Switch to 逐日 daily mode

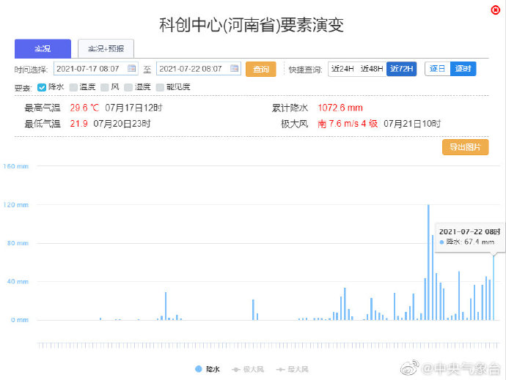pyautogui.click(x=437, y=69)
